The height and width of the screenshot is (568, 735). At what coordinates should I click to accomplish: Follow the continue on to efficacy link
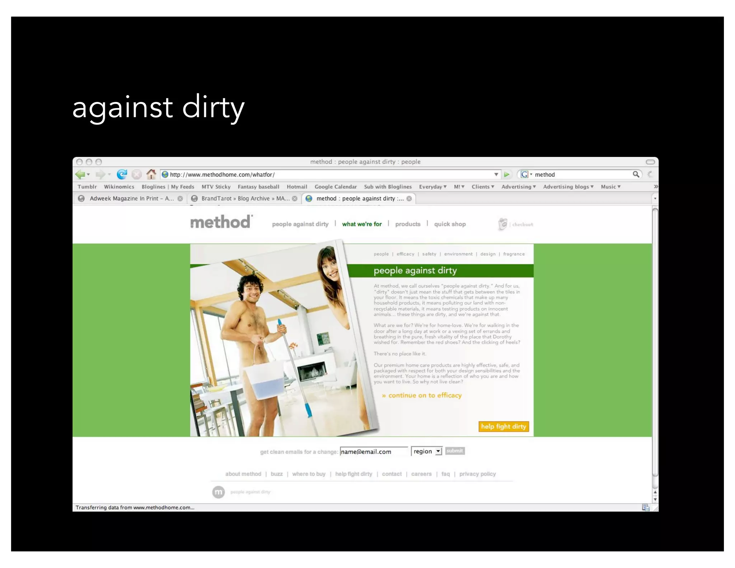click(x=422, y=395)
